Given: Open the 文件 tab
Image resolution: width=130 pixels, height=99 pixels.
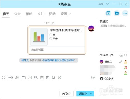Looking at the screenshot, I should [x=41, y=14].
